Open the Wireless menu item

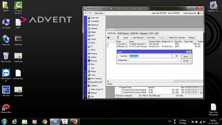pyautogui.click(x=94, y=28)
